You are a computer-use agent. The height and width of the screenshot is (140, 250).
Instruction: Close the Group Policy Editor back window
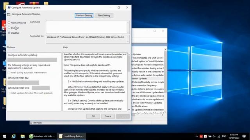(x=163, y=31)
